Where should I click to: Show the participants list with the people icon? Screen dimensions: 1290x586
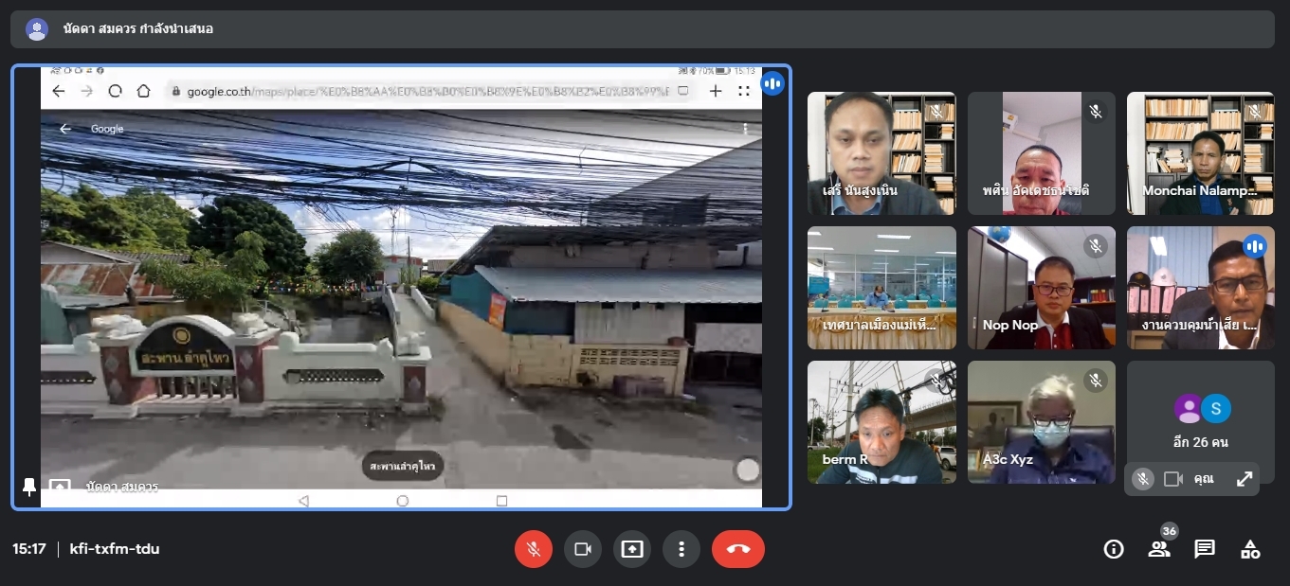pyautogui.click(x=1159, y=549)
